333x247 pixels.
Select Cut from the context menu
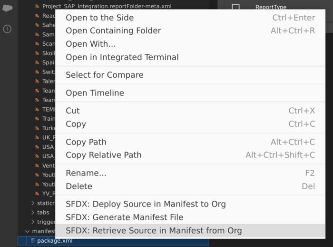point(73,111)
